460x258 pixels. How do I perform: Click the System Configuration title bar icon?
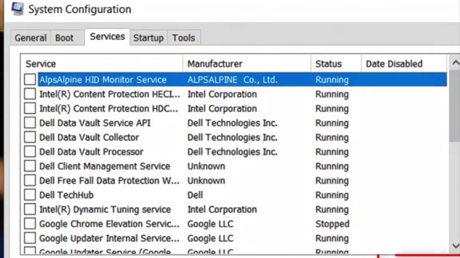18,9
